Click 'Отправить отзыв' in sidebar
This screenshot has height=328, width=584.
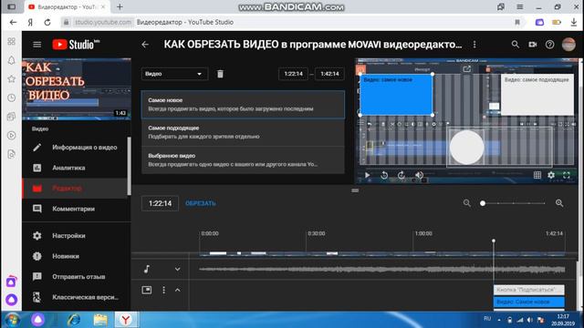pos(77,277)
